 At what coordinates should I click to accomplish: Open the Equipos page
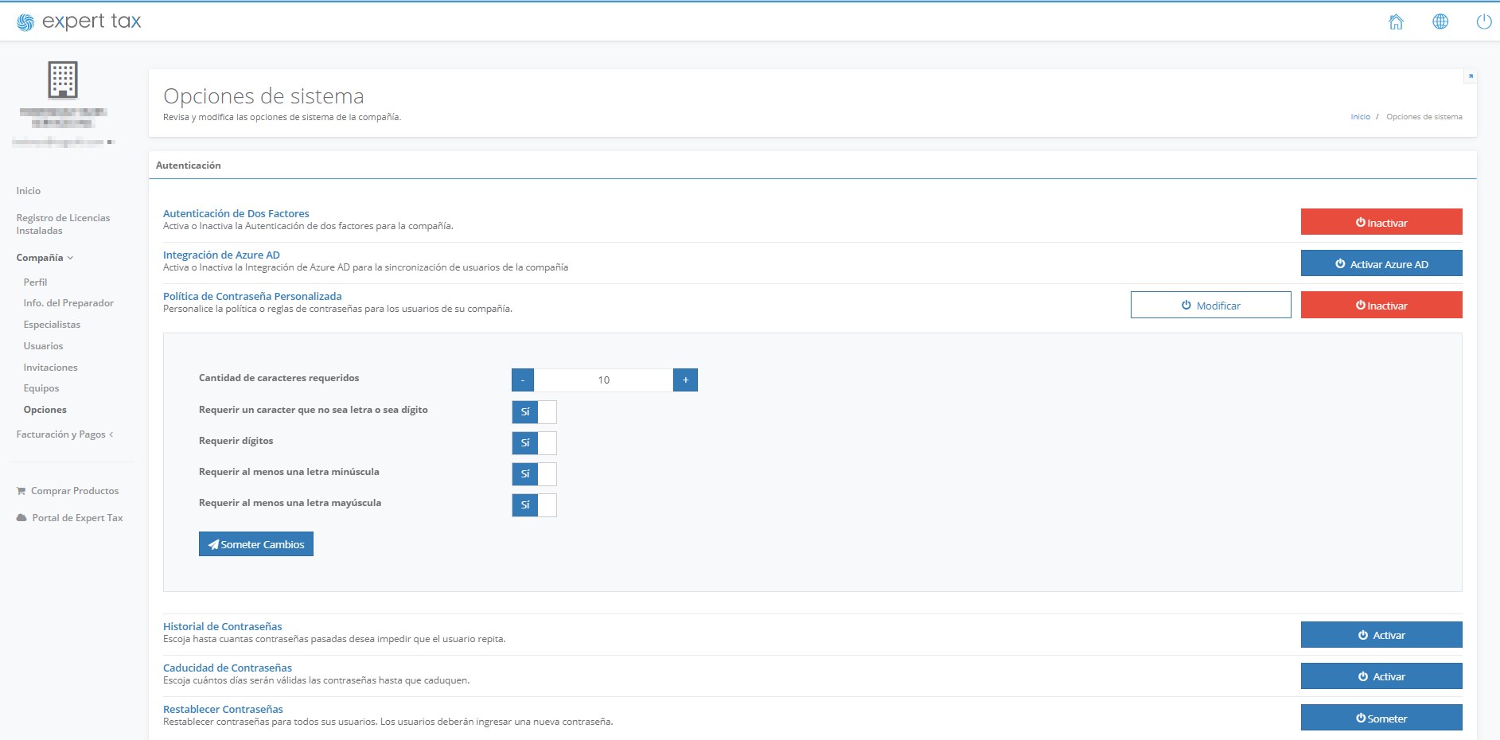coord(41,388)
